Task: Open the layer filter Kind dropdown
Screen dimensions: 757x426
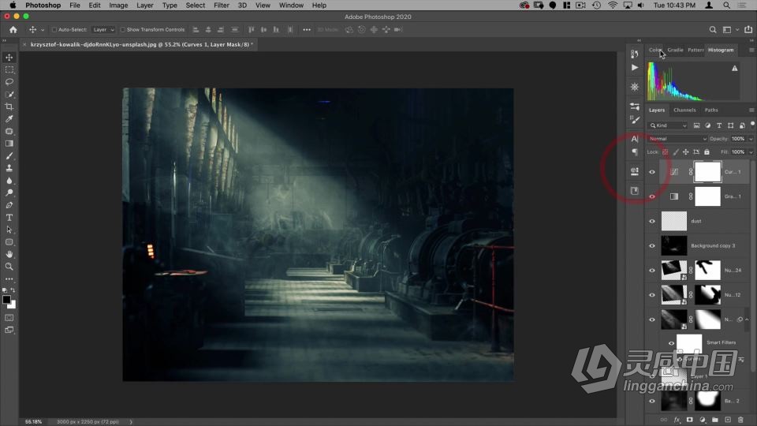Action: 668,125
